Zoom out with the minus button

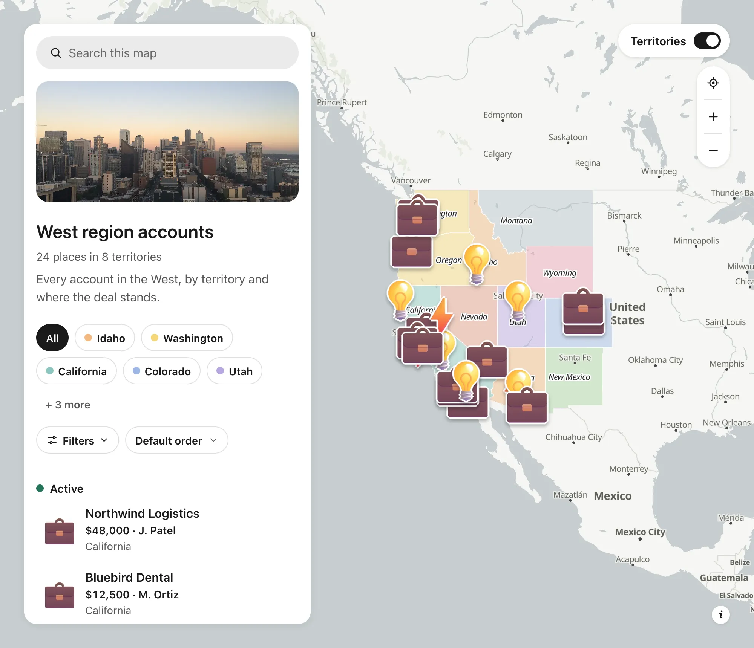click(x=713, y=151)
